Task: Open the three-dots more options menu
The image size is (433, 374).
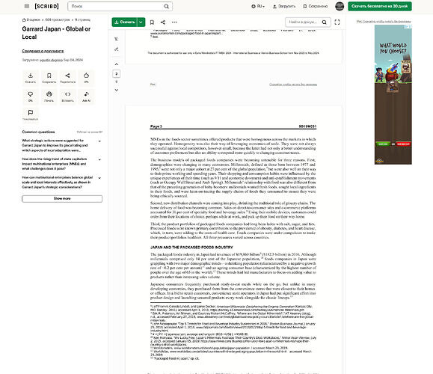Action: [174, 22]
